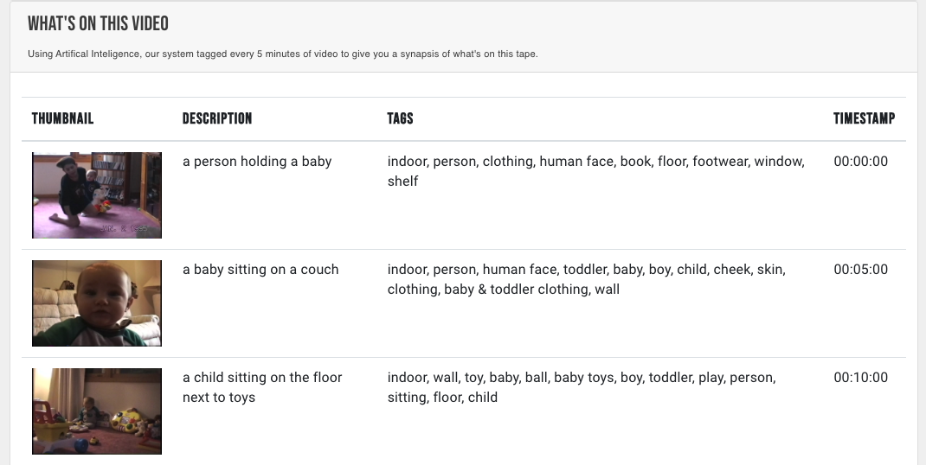Open the baby on couch thumbnail
This screenshot has height=465, width=926.
(x=97, y=303)
